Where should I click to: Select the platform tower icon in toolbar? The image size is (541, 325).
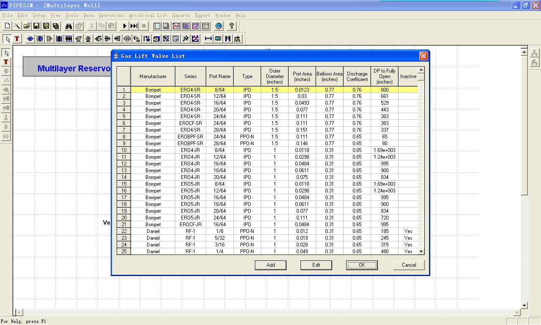[238, 39]
